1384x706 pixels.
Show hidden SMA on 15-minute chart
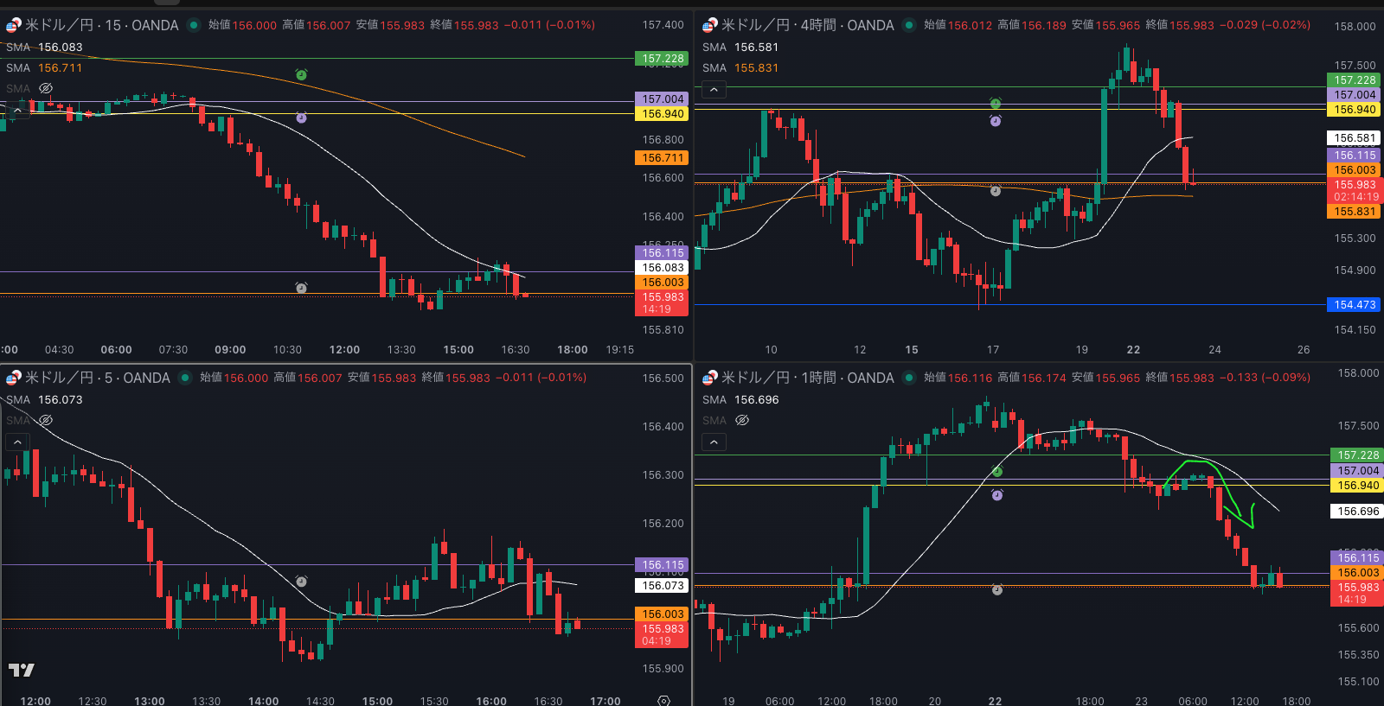click(46, 88)
